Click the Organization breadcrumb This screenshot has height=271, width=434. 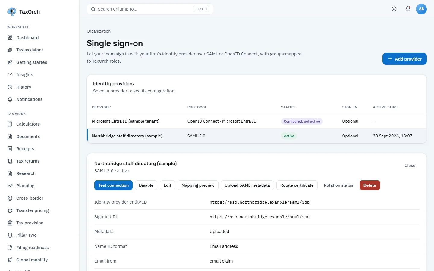tap(99, 31)
